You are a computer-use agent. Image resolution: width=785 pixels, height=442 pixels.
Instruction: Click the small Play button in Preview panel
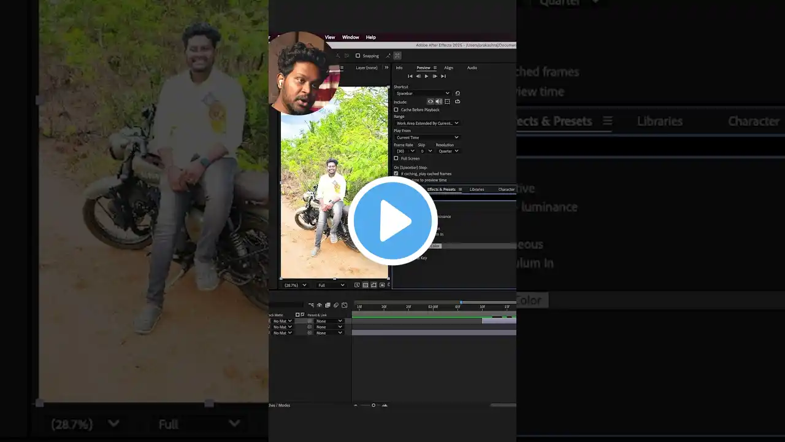(x=426, y=76)
